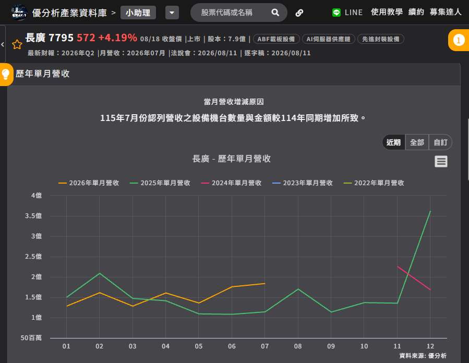Select the ABF載板設備 tag
This screenshot has width=469, height=363.
tap(276, 39)
